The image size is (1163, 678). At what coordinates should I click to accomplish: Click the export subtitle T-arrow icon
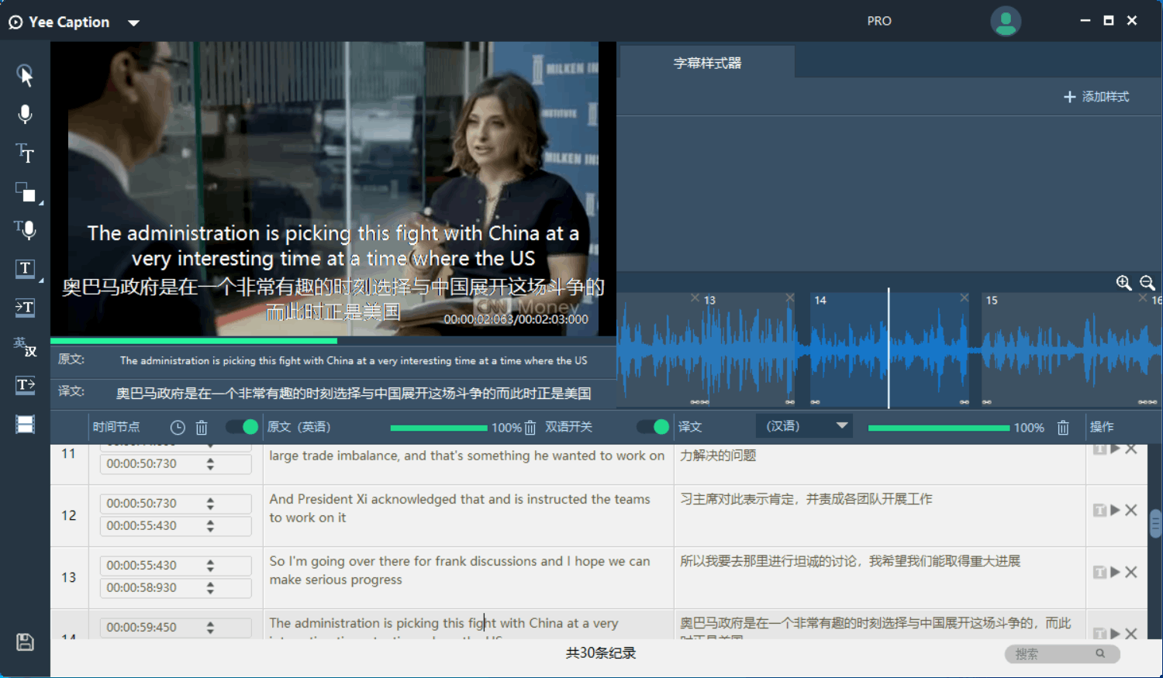tap(26, 384)
